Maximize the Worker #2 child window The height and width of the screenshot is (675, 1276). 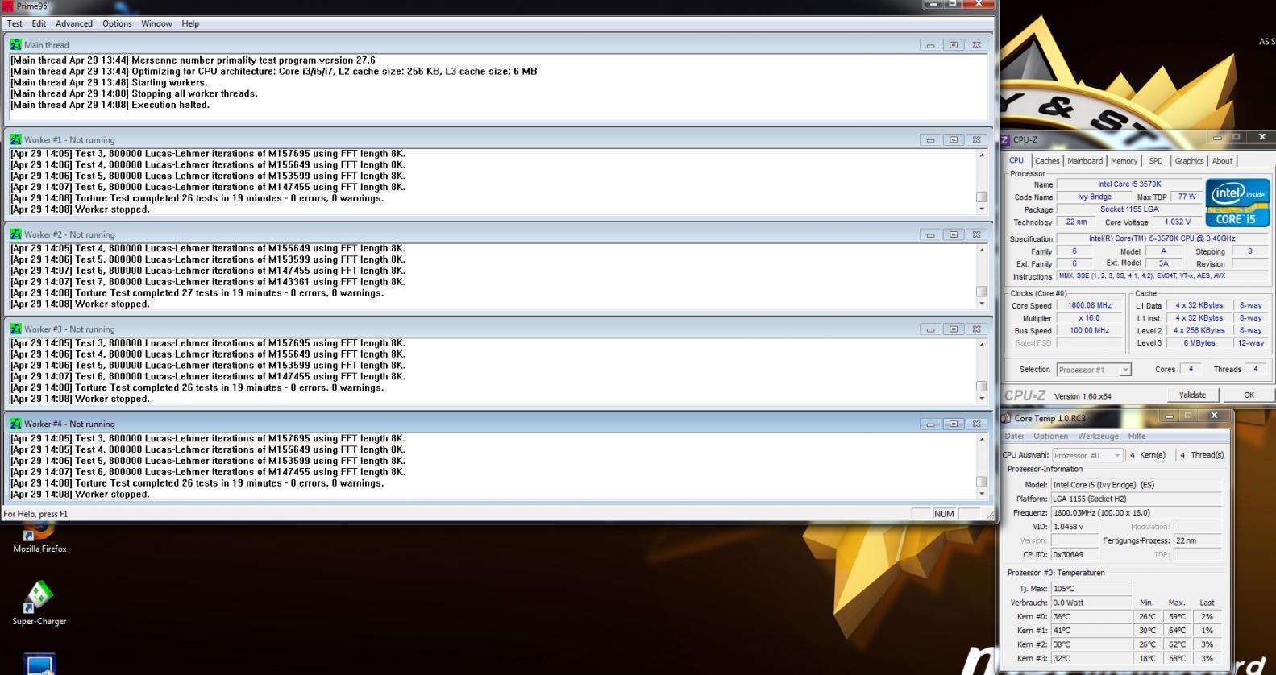(954, 234)
